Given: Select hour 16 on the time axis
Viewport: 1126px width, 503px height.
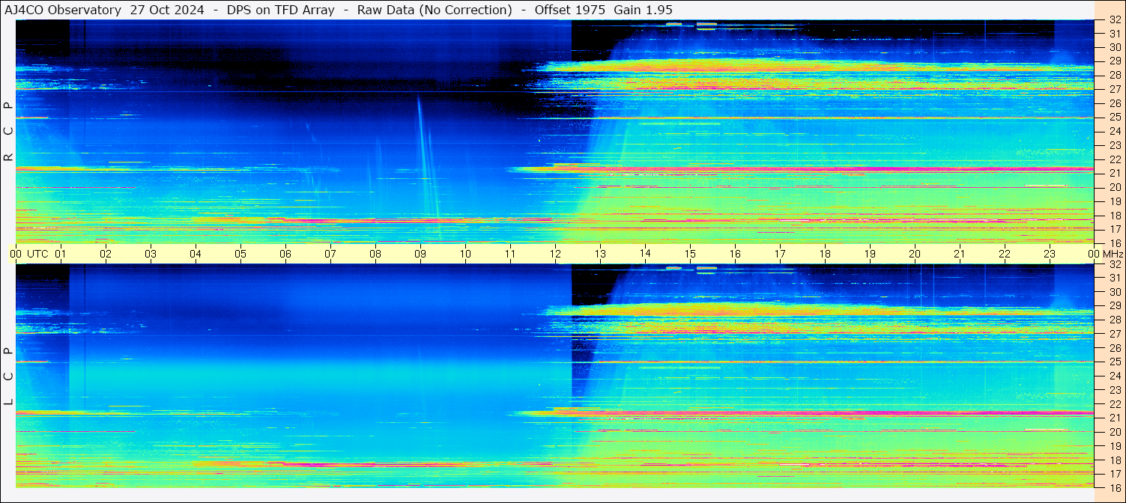Looking at the screenshot, I should coord(735,254).
